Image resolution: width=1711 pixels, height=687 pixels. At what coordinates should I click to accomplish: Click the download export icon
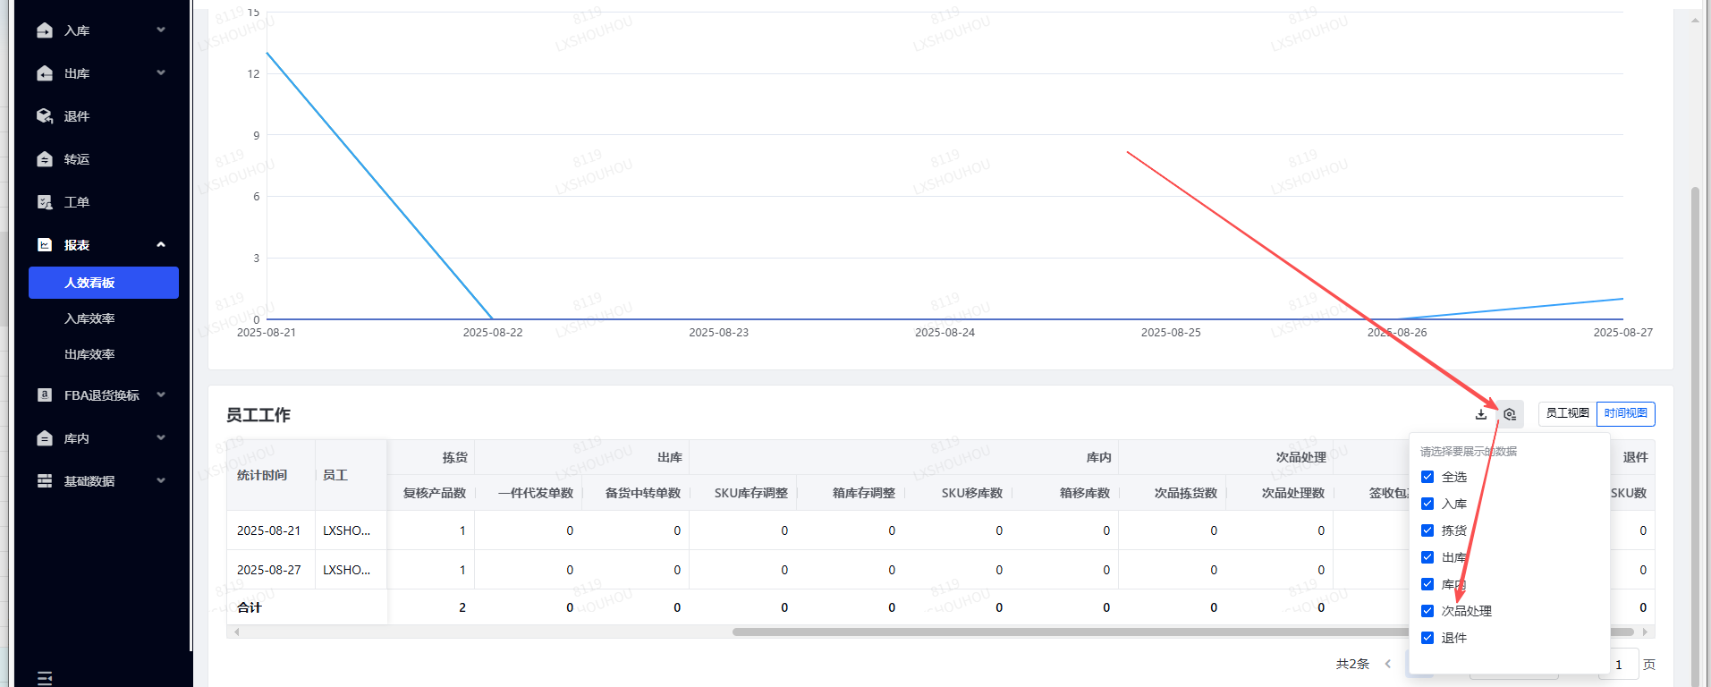point(1481,414)
